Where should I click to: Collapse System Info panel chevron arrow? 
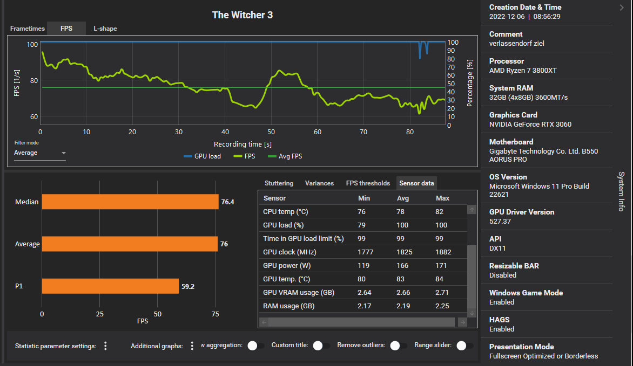(x=622, y=8)
